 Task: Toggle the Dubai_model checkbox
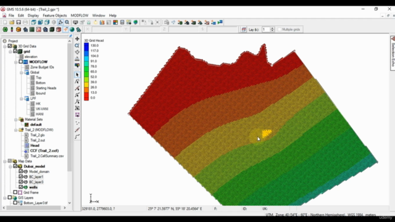(x=15, y=166)
